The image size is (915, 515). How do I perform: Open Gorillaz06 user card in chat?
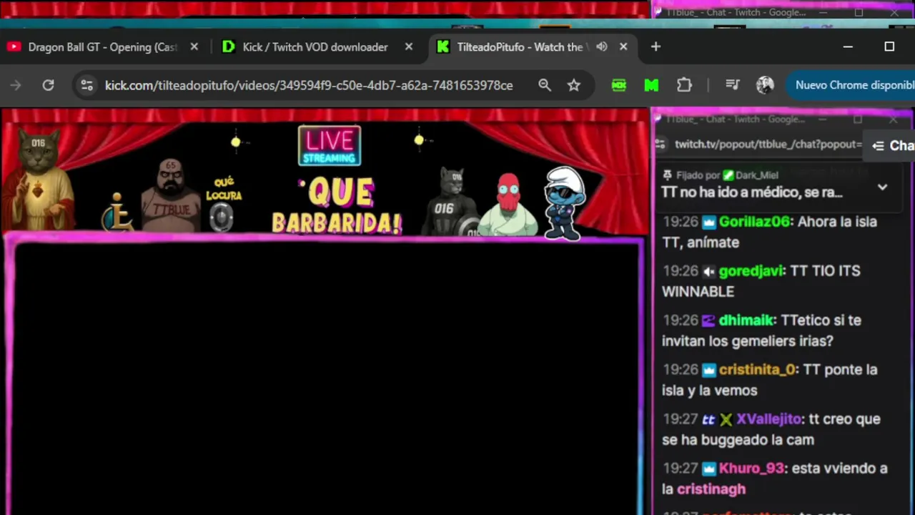(754, 222)
